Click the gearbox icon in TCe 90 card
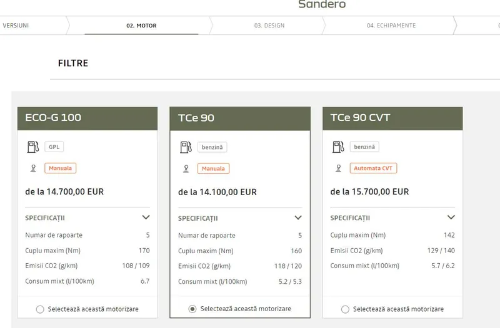 pos(185,168)
